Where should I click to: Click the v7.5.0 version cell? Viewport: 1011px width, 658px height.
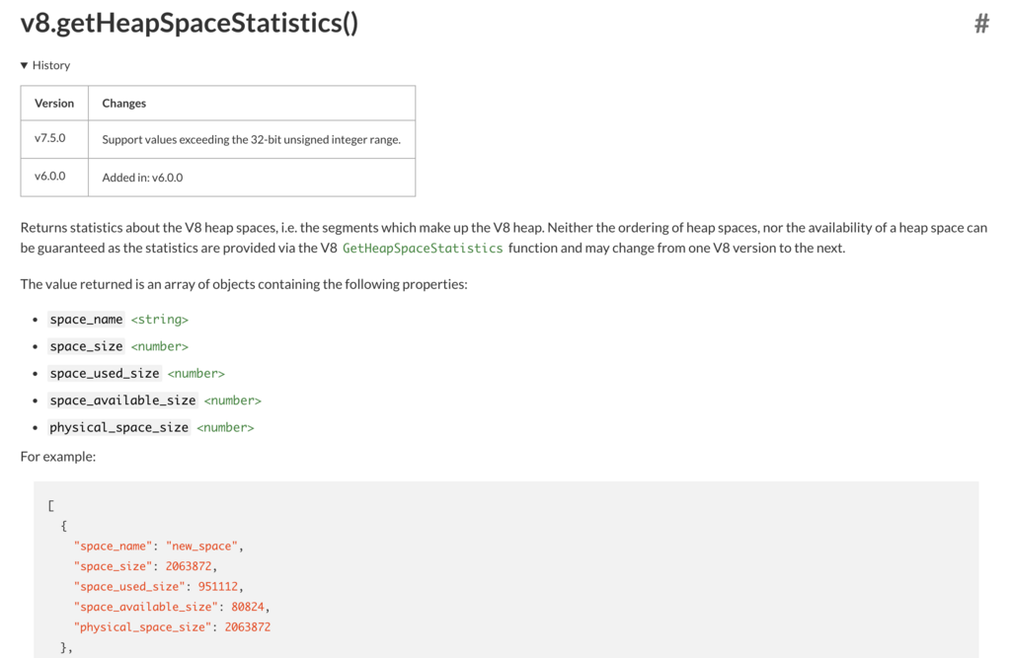(50, 139)
